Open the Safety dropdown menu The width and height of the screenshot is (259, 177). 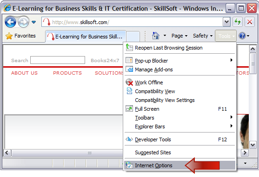click(203, 36)
